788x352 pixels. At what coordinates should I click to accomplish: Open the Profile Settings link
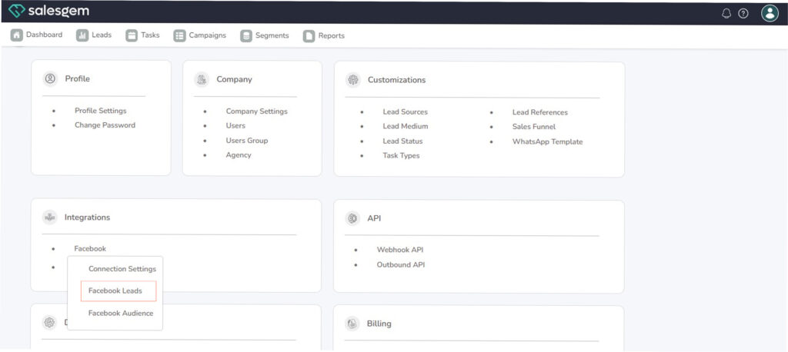(x=100, y=111)
